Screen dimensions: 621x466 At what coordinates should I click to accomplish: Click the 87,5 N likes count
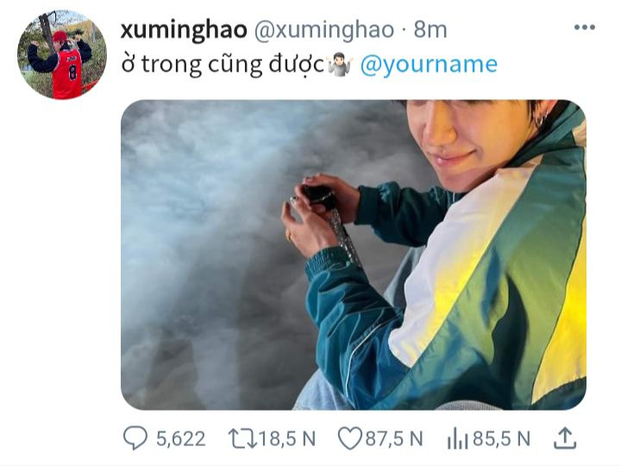(x=394, y=439)
